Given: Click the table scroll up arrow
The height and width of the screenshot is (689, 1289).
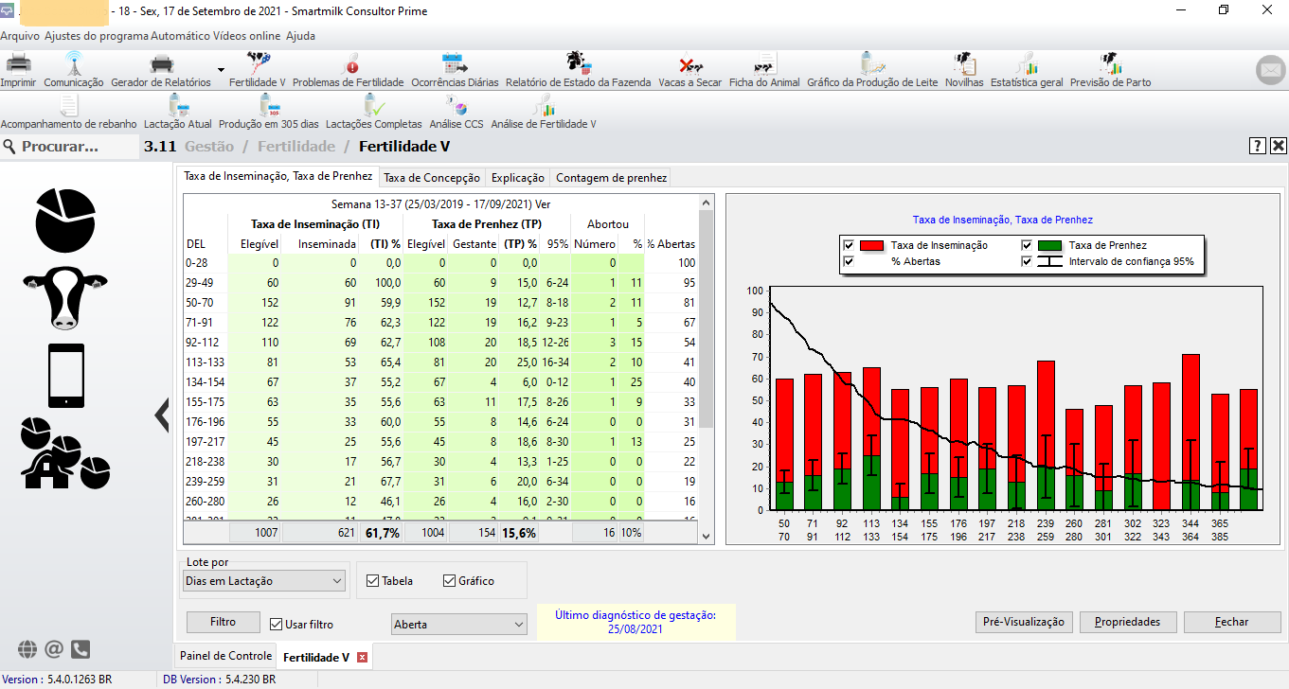Looking at the screenshot, I should point(706,203).
